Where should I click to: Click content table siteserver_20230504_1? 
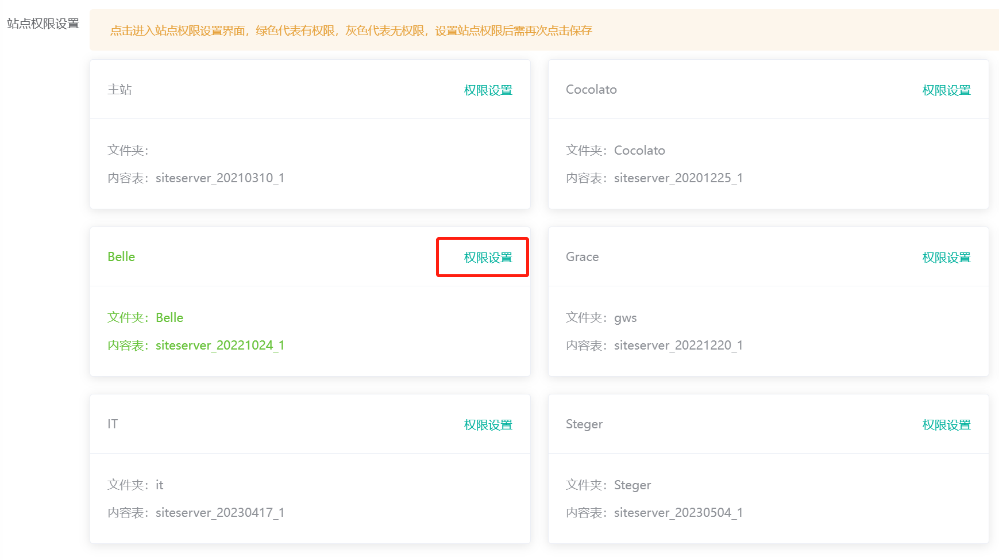point(678,513)
